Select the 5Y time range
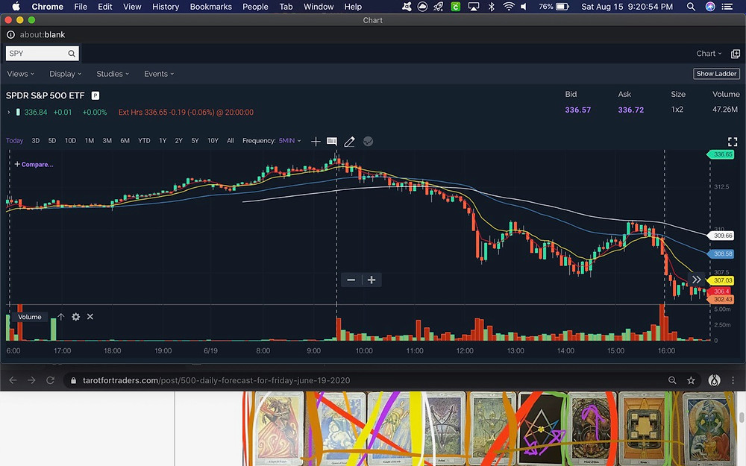 click(195, 141)
